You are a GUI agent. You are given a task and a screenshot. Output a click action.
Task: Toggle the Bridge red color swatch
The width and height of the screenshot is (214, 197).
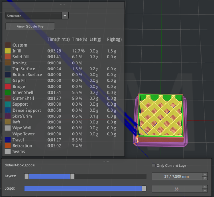tap(7, 86)
